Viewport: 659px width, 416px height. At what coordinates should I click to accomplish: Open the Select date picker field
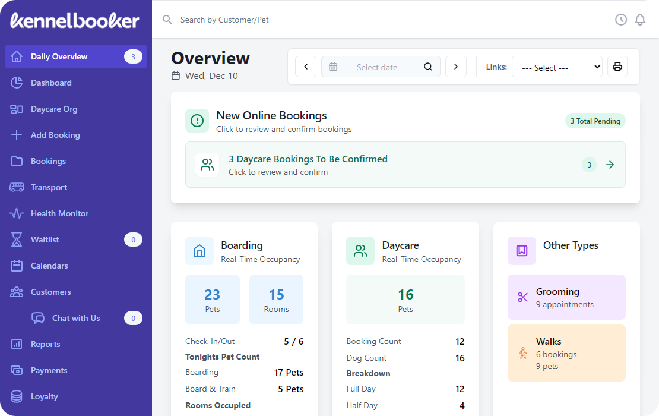pos(376,67)
